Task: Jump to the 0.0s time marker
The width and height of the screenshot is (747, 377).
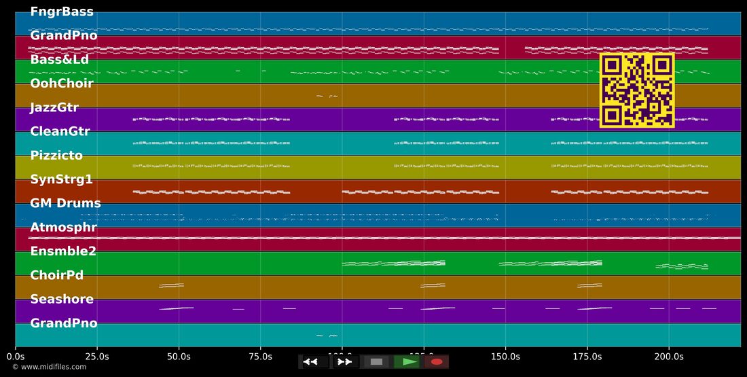Action: (15, 357)
